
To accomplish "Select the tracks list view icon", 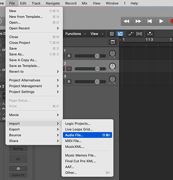I will click(120, 34).
